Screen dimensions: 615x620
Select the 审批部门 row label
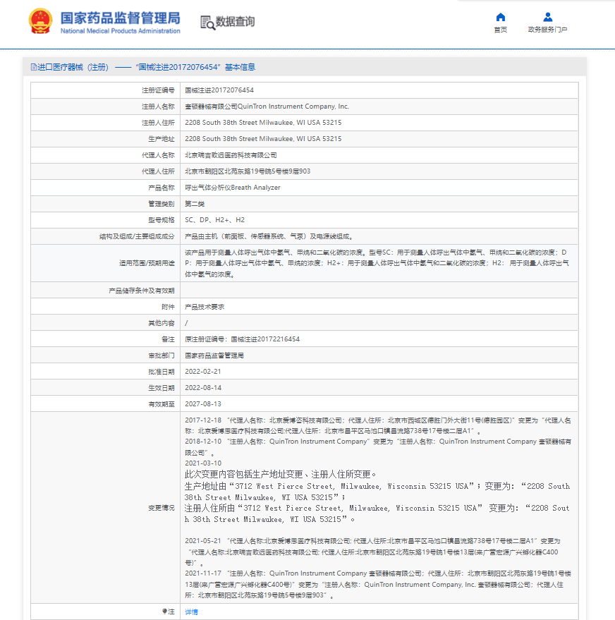tap(162, 356)
